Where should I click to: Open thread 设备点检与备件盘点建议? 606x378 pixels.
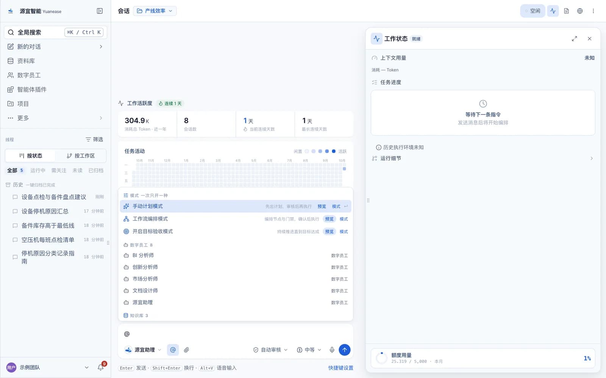(x=58, y=197)
